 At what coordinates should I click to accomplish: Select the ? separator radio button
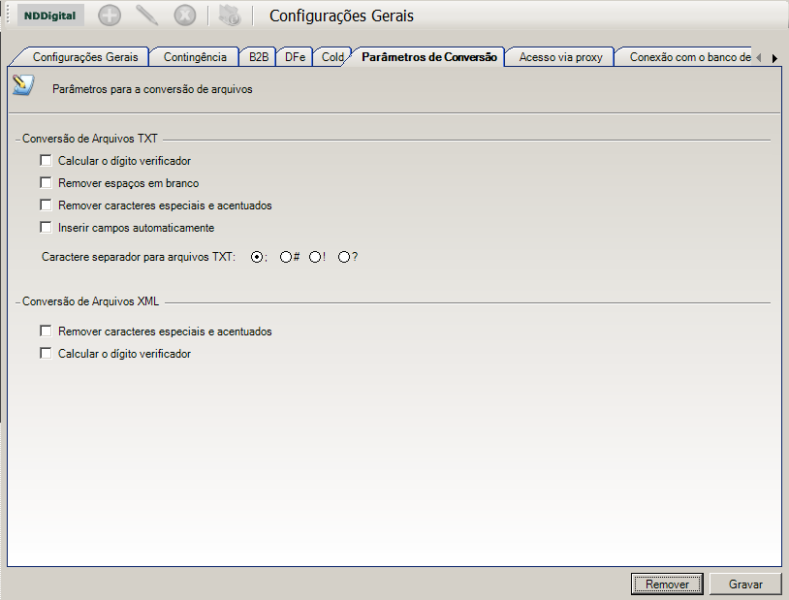pyautogui.click(x=344, y=257)
